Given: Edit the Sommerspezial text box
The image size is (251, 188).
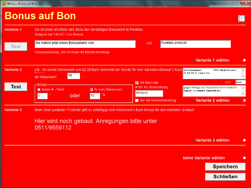Looking at the screenshot, I should point(214,73).
